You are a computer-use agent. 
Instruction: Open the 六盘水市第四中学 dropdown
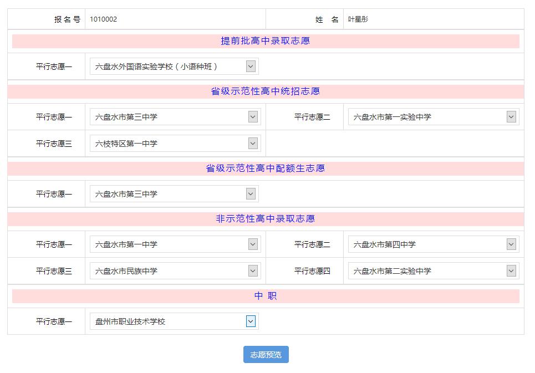(x=433, y=244)
